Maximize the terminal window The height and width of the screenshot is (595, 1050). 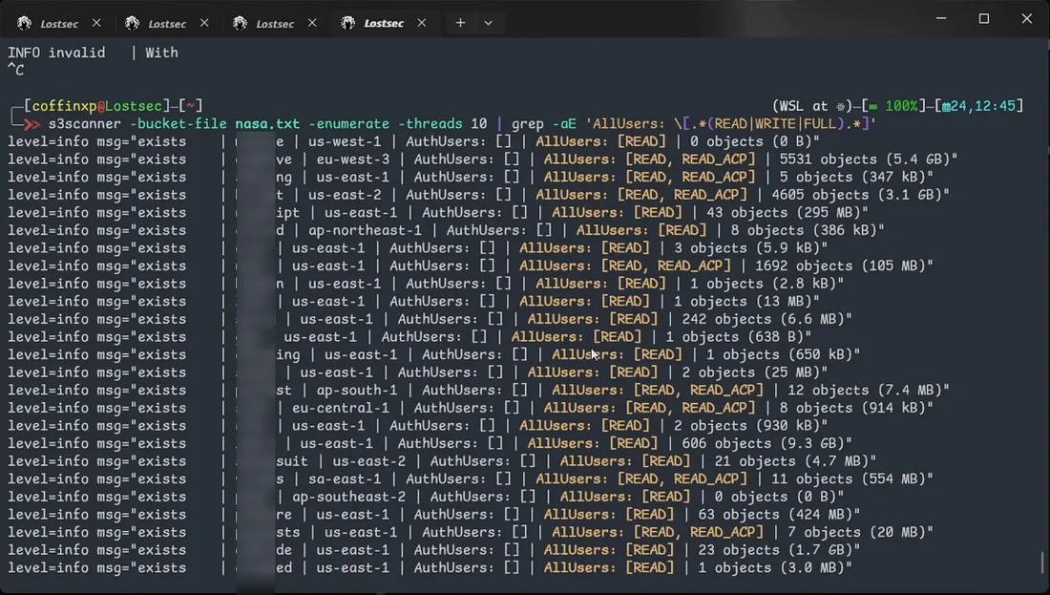[984, 19]
